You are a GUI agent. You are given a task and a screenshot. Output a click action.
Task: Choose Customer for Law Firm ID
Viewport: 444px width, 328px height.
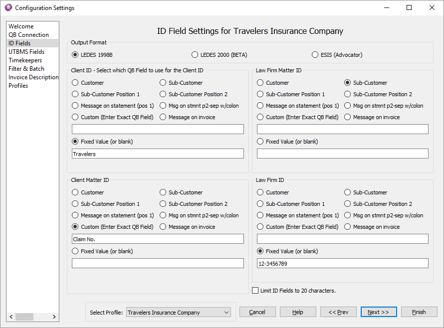(273, 192)
